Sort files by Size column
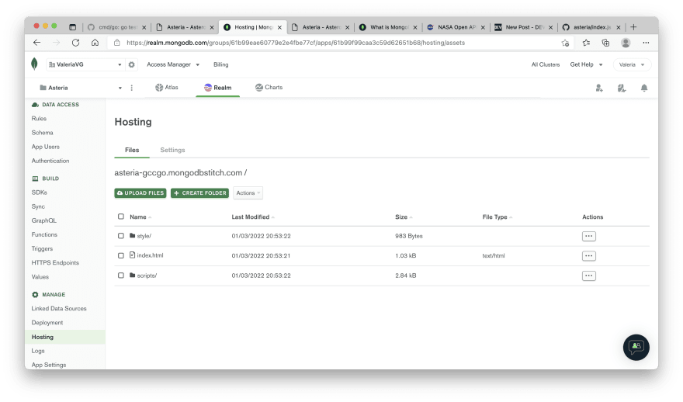This screenshot has width=683, height=402. [x=404, y=217]
